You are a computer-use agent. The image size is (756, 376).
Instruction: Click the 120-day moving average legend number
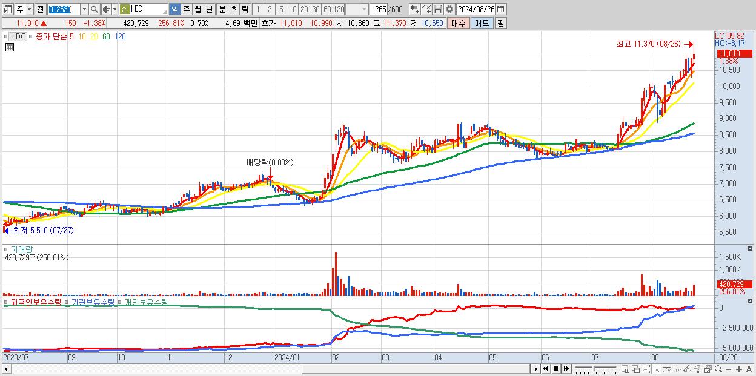(x=120, y=36)
